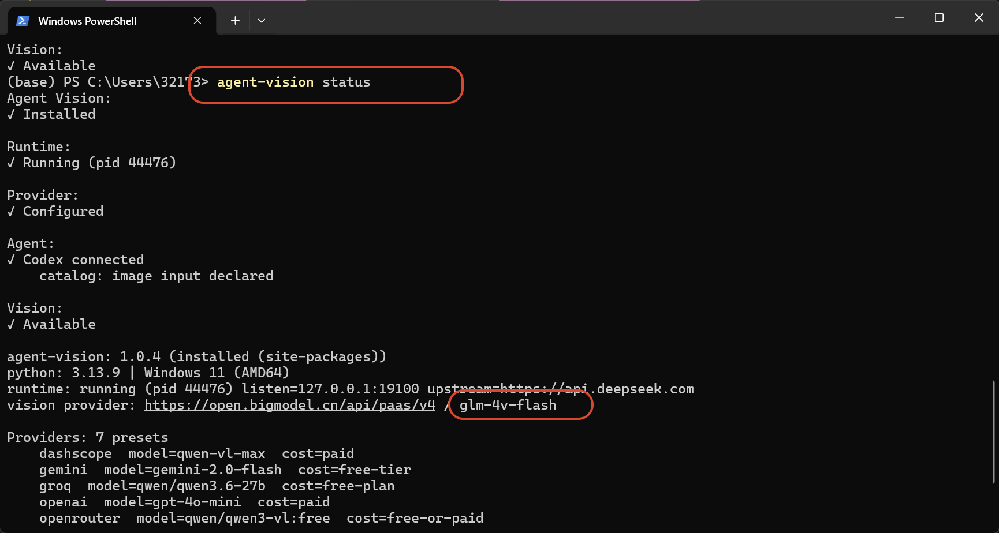Close the terminal window

(979, 18)
